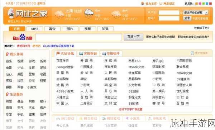Open the MSN中文网 site link

136,67
